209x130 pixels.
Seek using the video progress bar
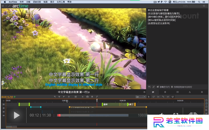(93, 115)
